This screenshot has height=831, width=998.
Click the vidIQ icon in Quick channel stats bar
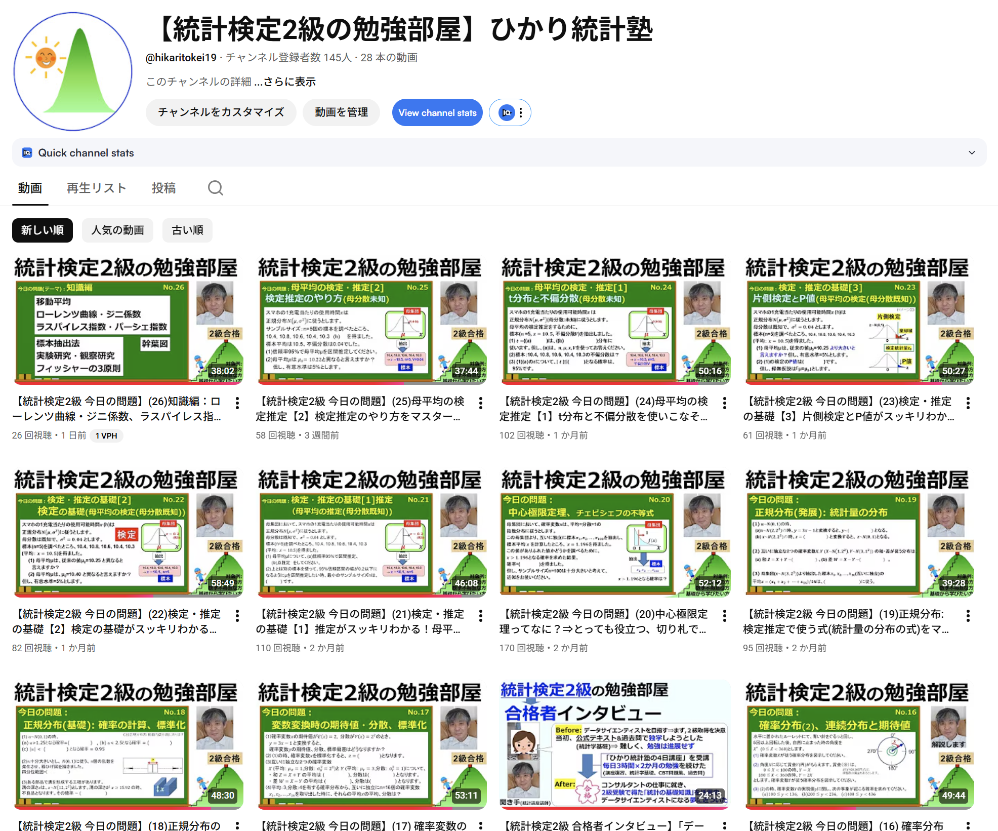tap(27, 152)
